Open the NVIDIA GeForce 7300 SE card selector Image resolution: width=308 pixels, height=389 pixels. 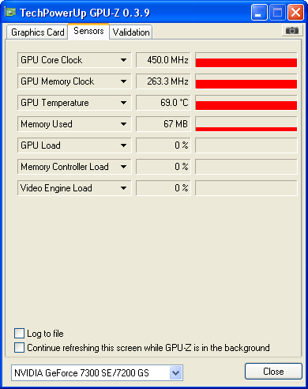[x=97, y=373]
